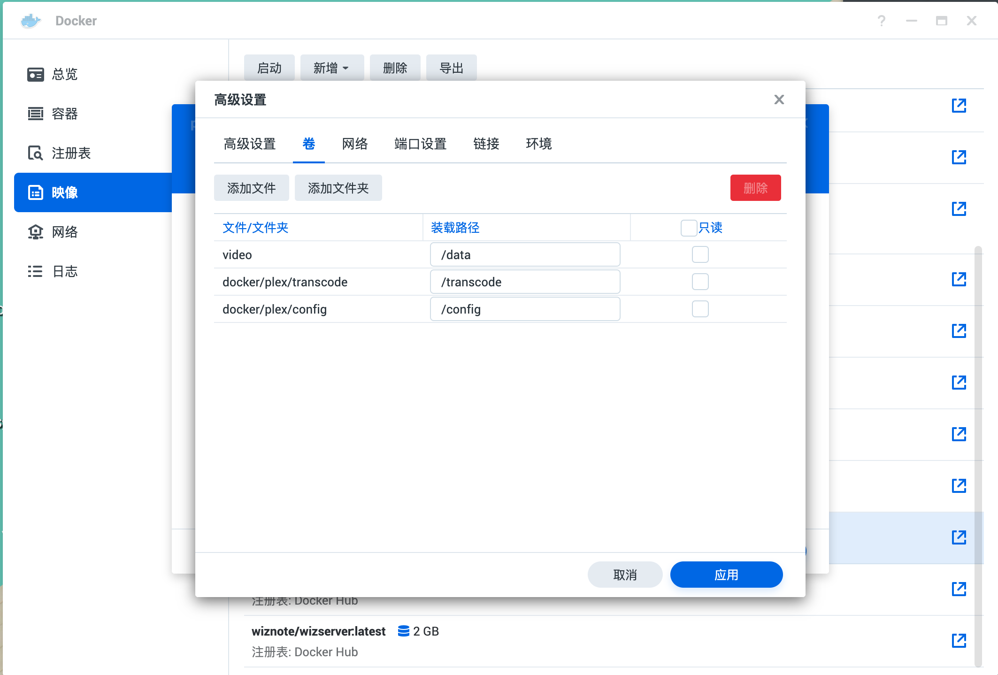Close the Advanced Settings (高级设置) dialog
Viewport: 998px width, 675px height.
pyautogui.click(x=779, y=100)
